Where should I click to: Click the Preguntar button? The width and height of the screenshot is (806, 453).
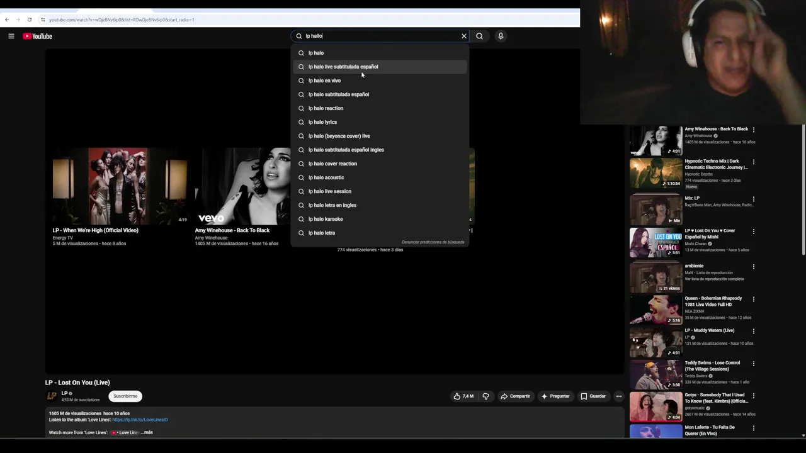pyautogui.click(x=555, y=396)
